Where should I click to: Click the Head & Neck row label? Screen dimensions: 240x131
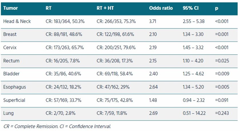[x=17, y=21]
